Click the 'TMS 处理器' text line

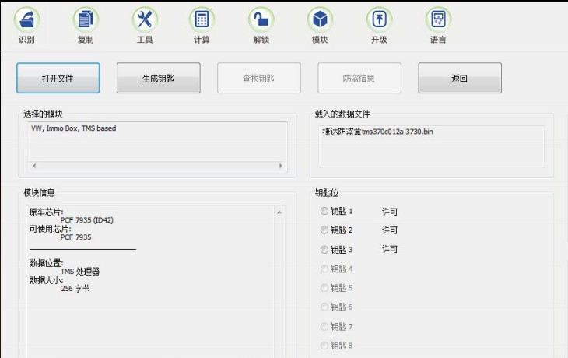[79, 272]
